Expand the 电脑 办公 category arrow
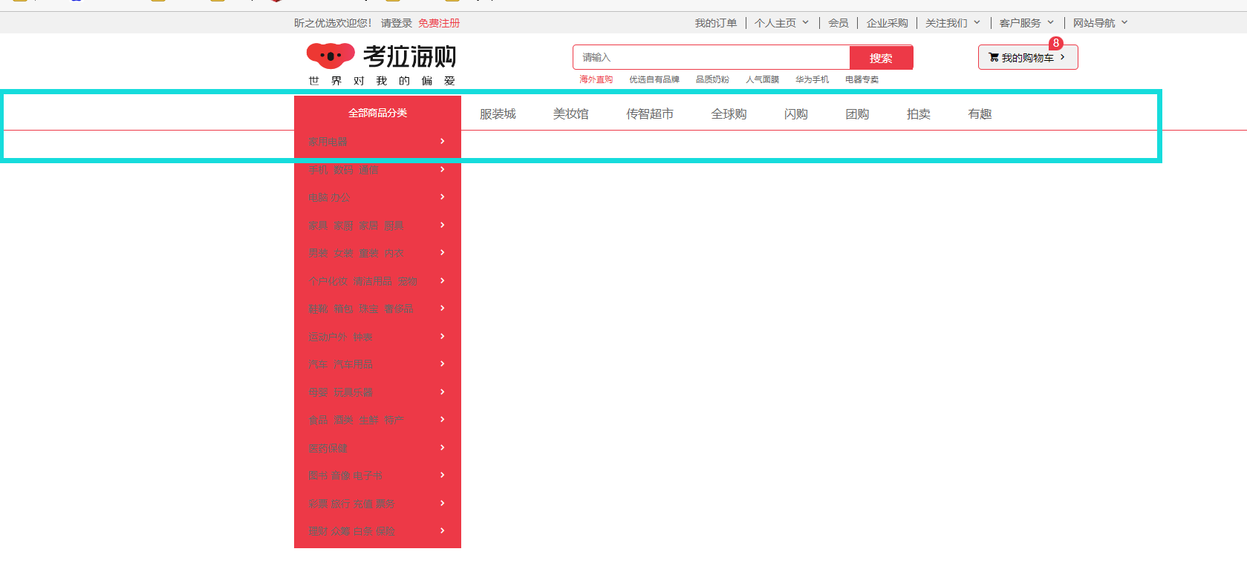Image resolution: width=1247 pixels, height=566 pixels. click(x=443, y=197)
